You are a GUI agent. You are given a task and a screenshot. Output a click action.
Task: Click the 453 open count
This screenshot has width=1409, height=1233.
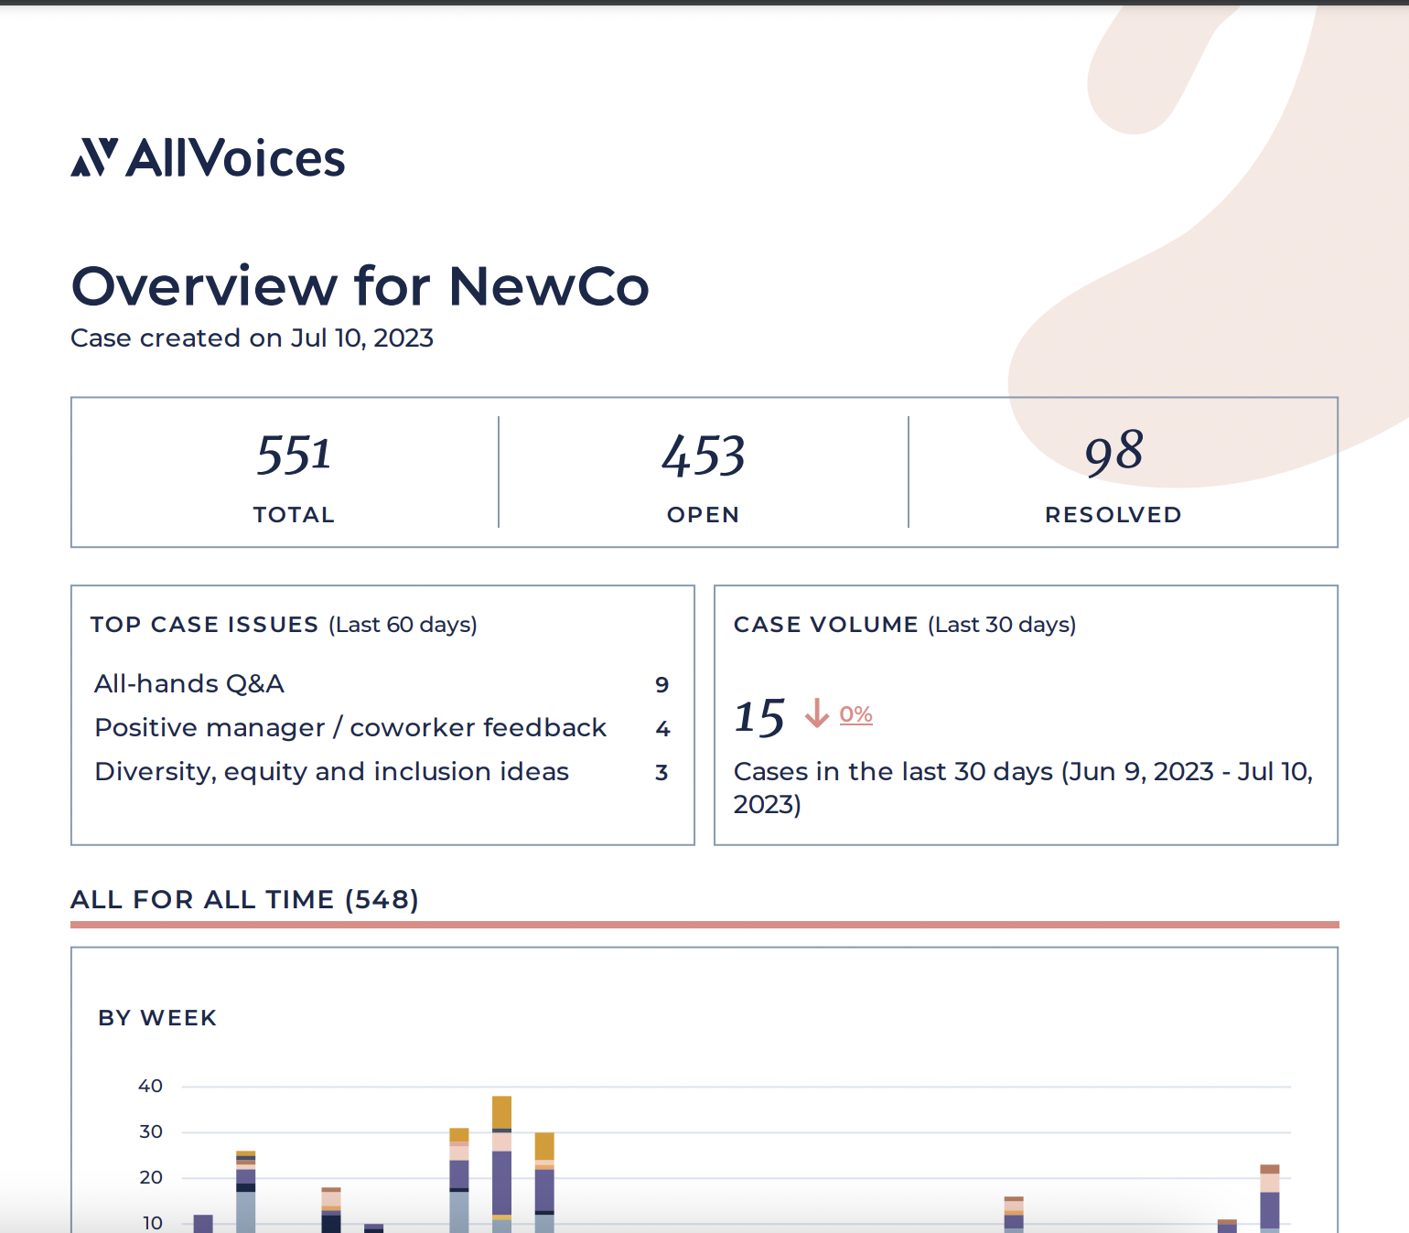click(x=703, y=456)
